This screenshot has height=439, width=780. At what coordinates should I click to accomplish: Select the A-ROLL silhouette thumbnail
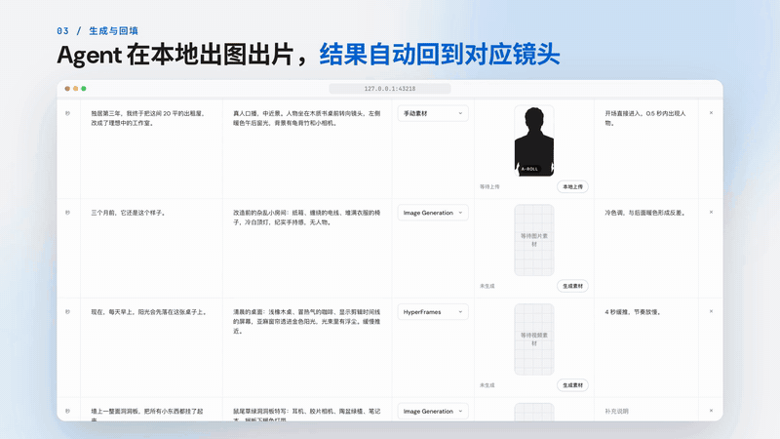click(x=533, y=140)
